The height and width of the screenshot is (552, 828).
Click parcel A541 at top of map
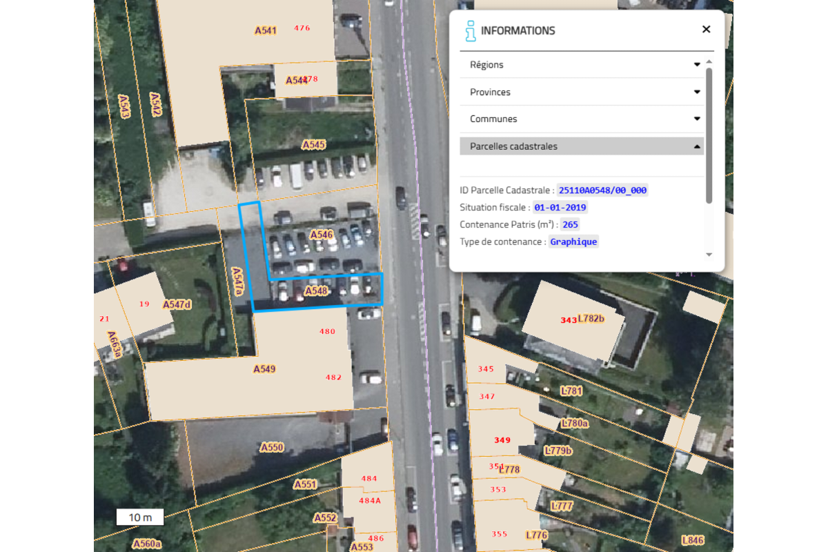265,30
